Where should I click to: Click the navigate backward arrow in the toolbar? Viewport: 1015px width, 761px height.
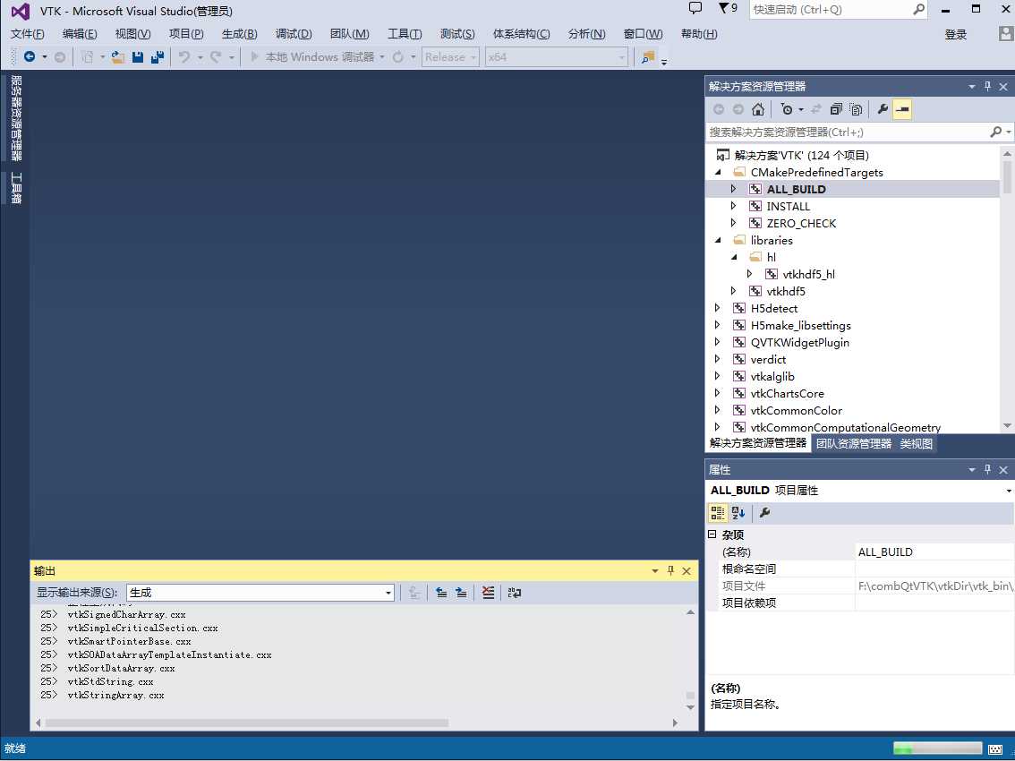click(x=30, y=57)
